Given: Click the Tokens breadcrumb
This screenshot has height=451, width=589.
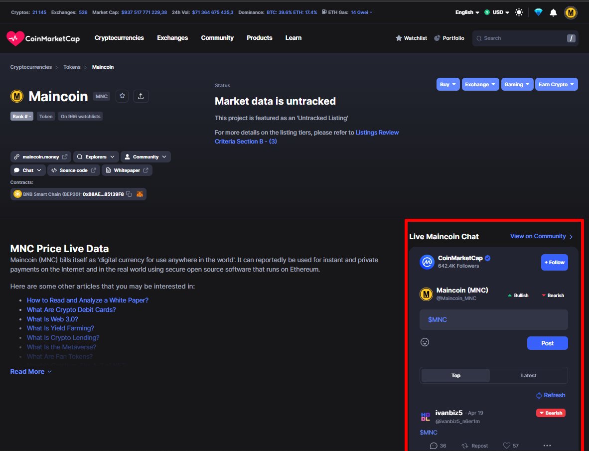Looking at the screenshot, I should [72, 67].
